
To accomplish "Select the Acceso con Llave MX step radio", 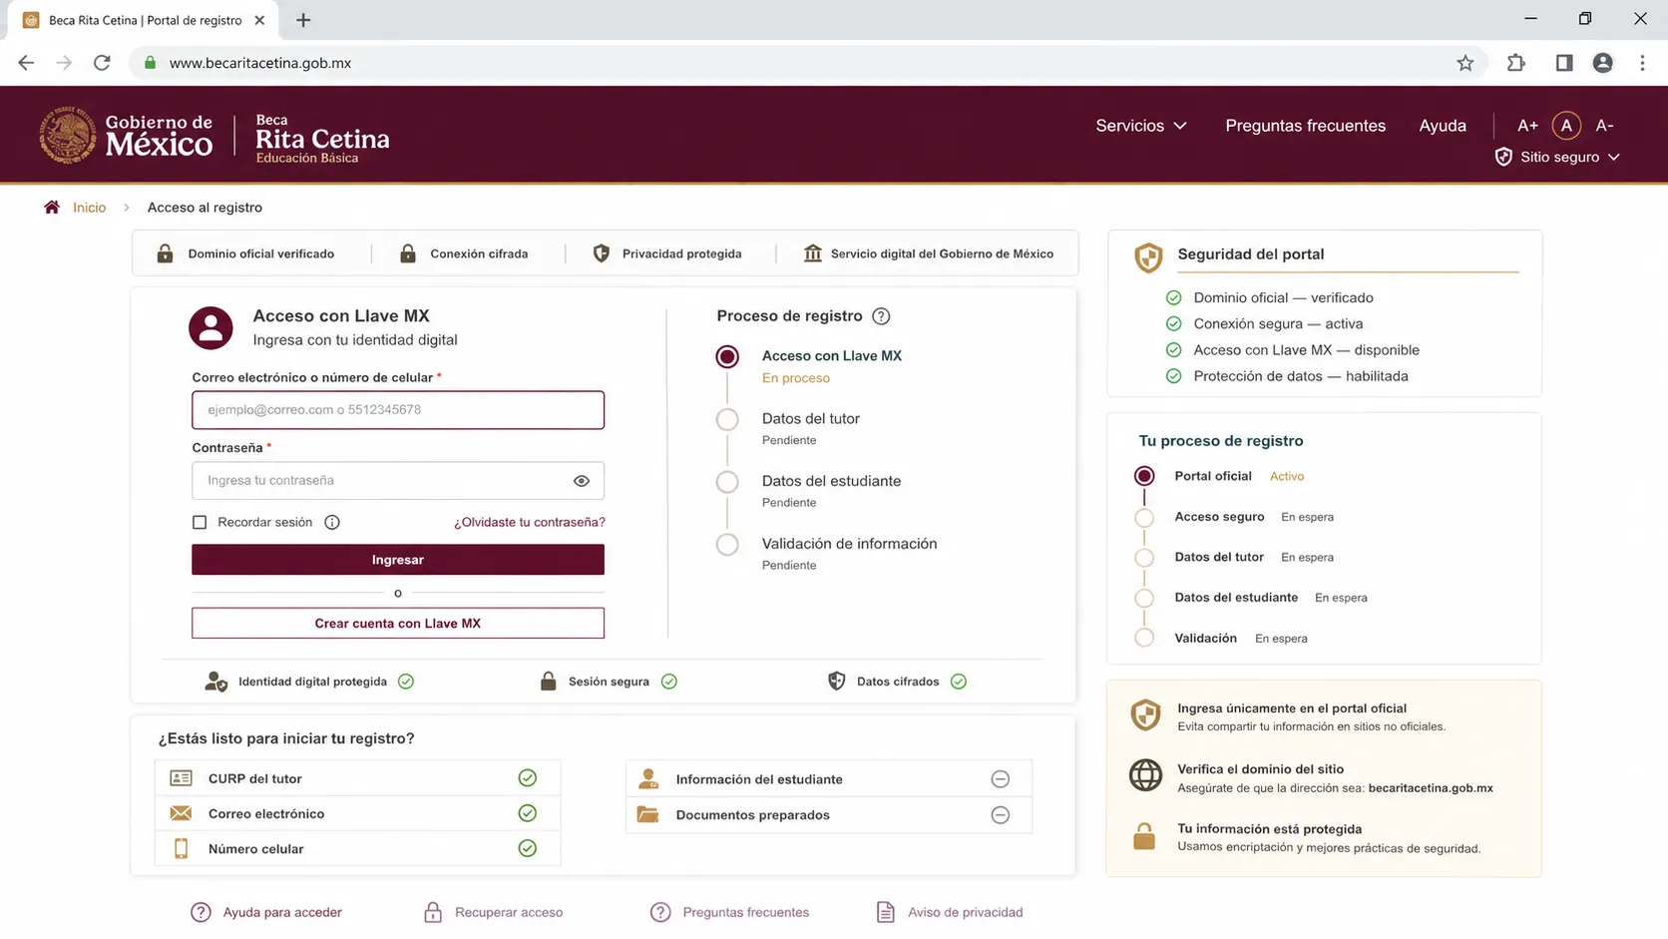I will click(727, 356).
